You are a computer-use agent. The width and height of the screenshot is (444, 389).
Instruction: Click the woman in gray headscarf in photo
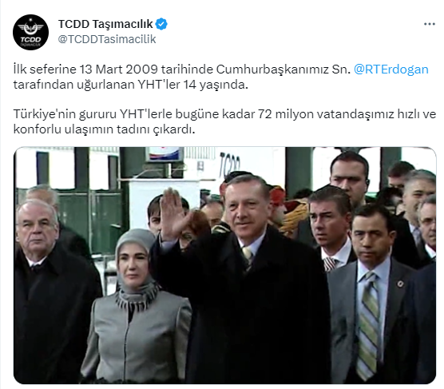(136, 306)
